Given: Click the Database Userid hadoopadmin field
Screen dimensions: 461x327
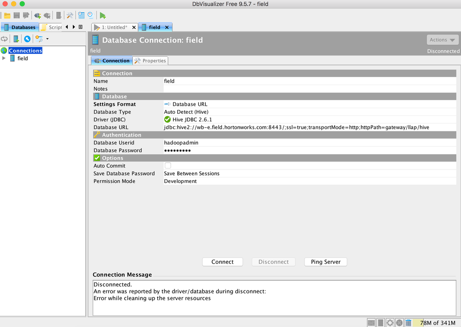Looking at the screenshot, I should (x=310, y=142).
